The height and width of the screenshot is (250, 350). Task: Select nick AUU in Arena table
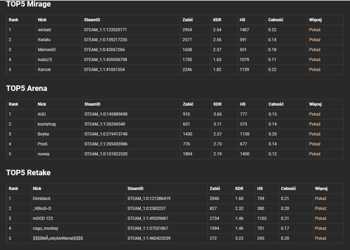click(x=42, y=114)
